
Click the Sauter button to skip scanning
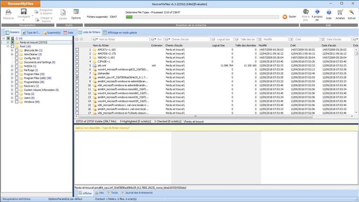[x=291, y=16]
